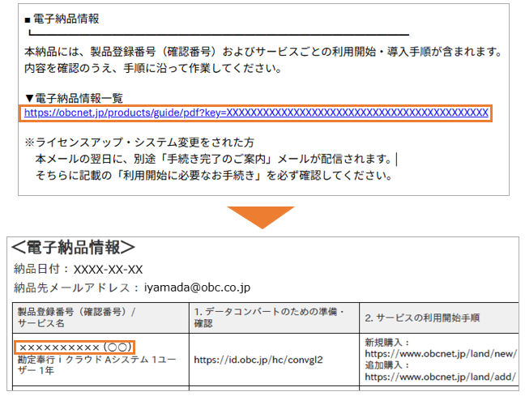
Task: Click the 内容を確認のうえ instruction line
Action: pyautogui.click(x=153, y=68)
